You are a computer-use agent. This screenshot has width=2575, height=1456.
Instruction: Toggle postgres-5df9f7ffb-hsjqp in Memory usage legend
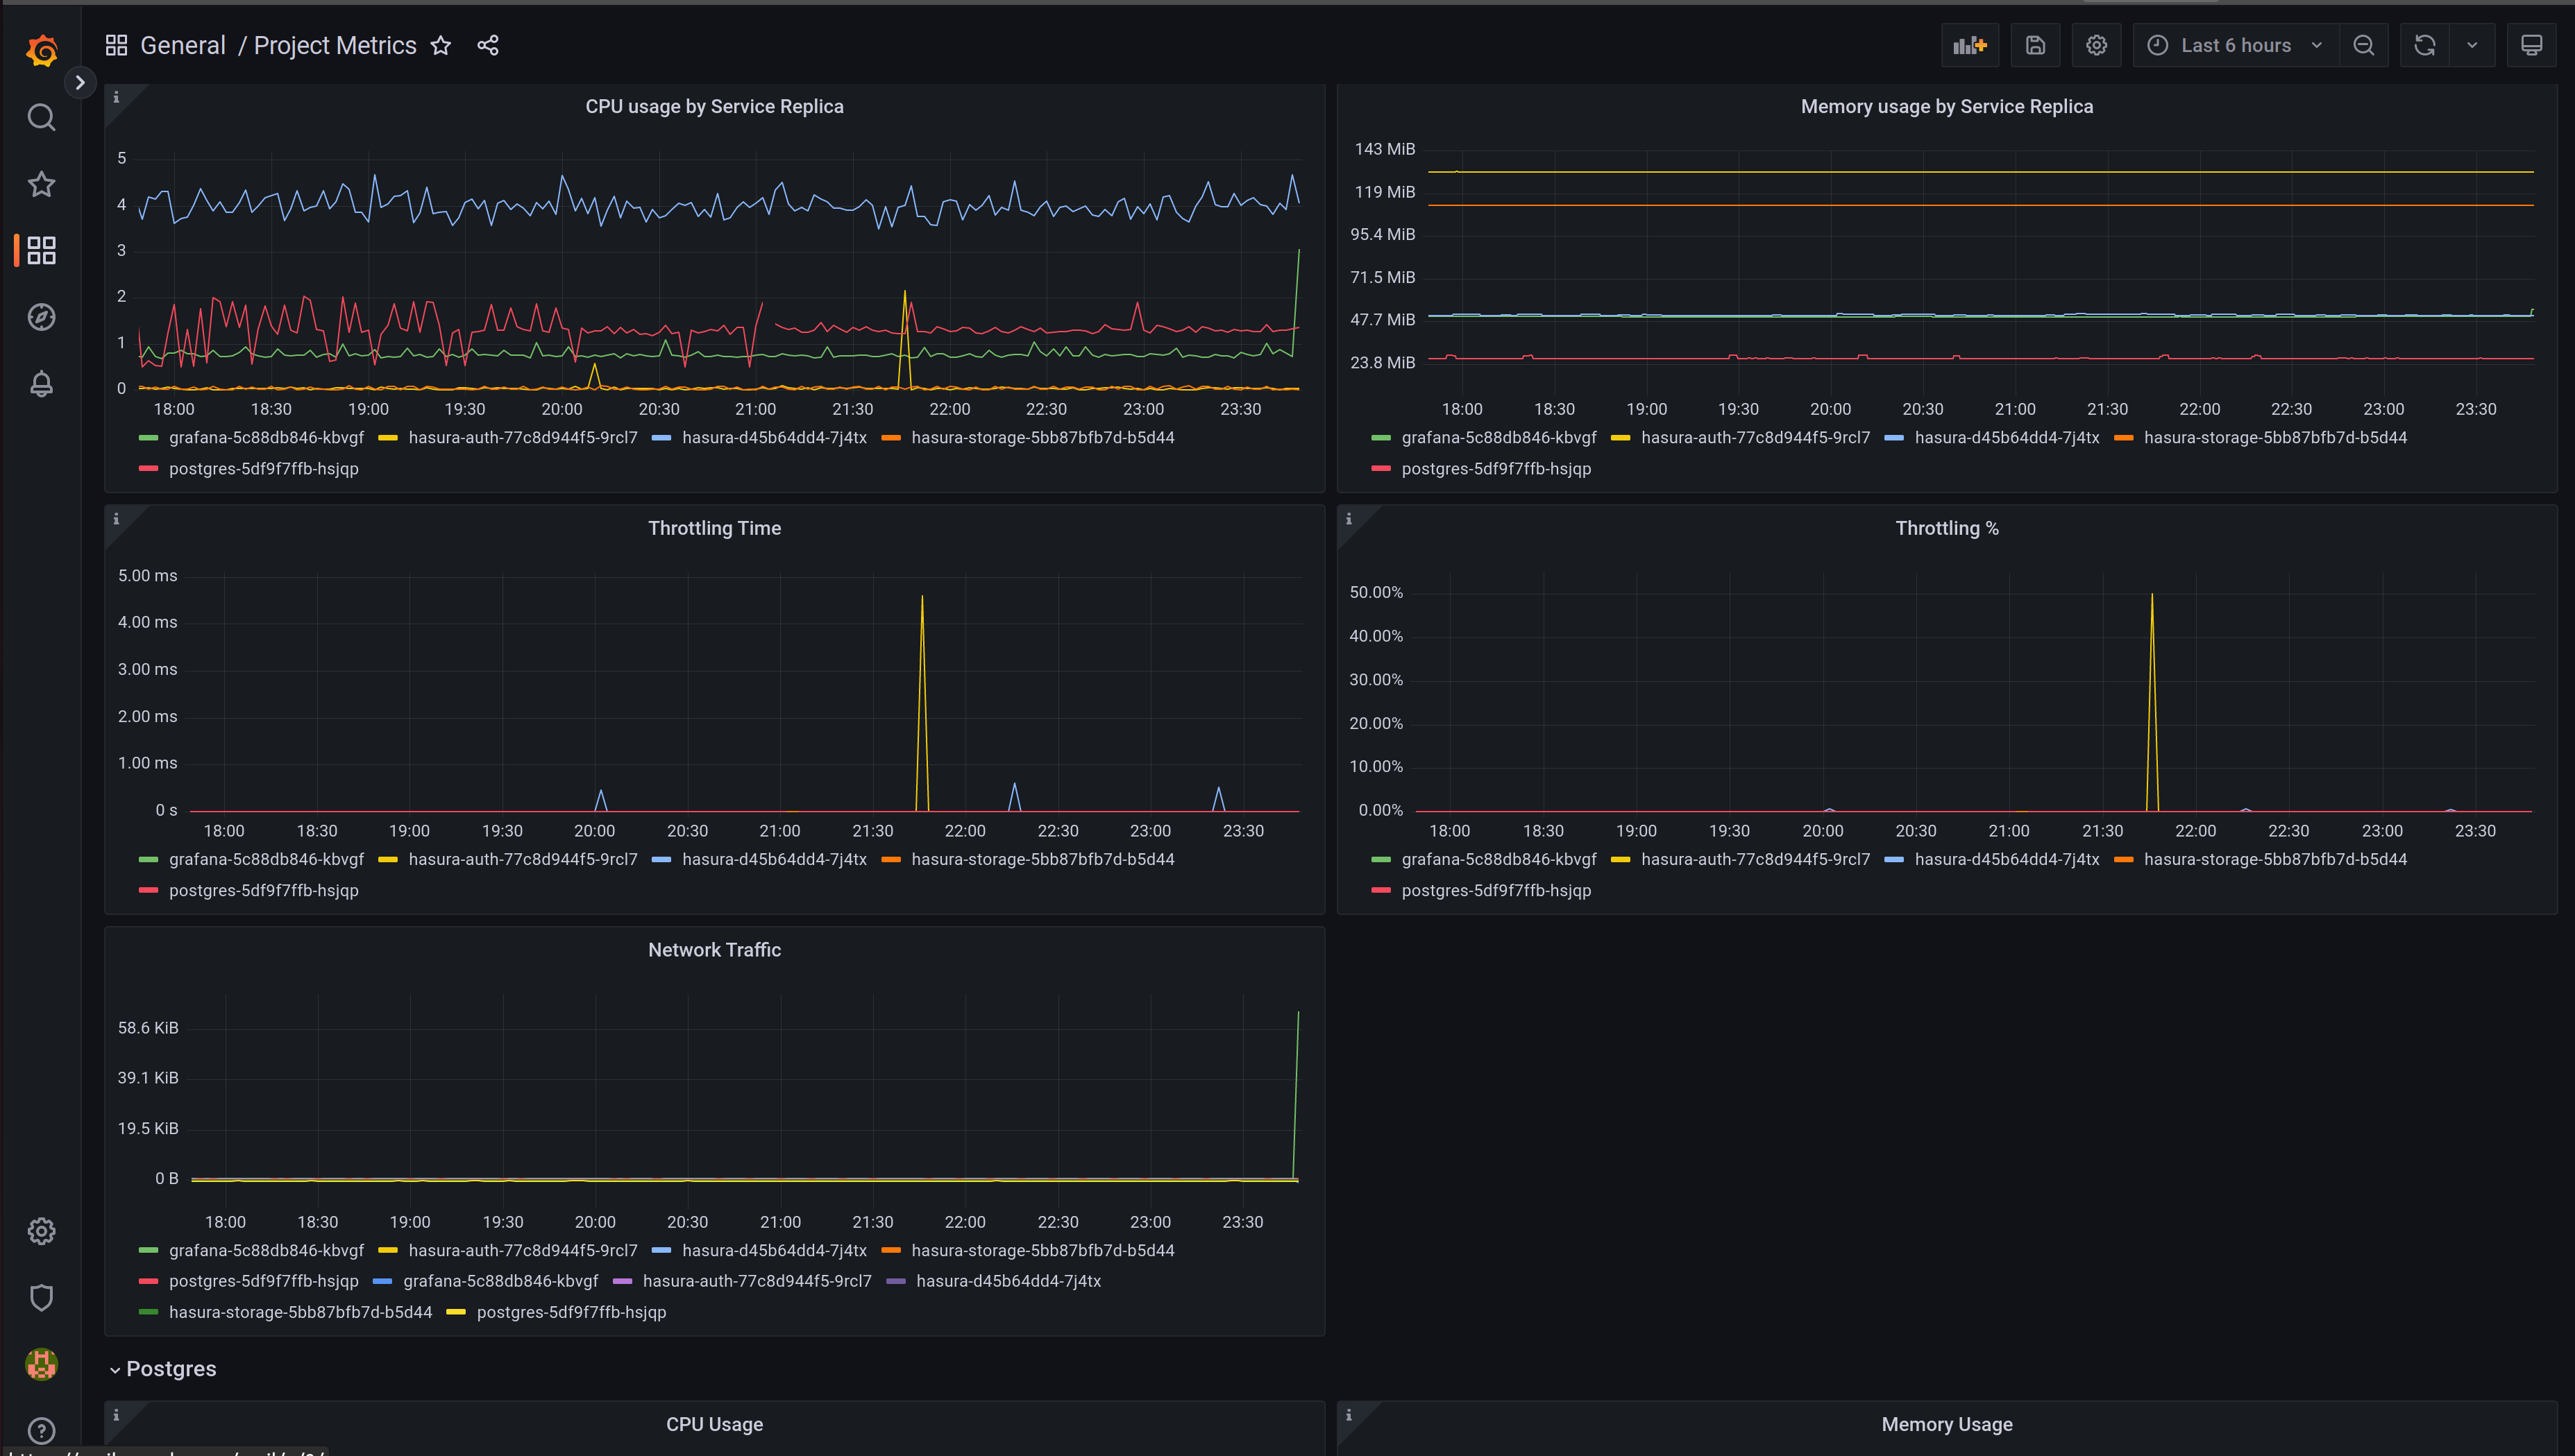click(x=1496, y=469)
